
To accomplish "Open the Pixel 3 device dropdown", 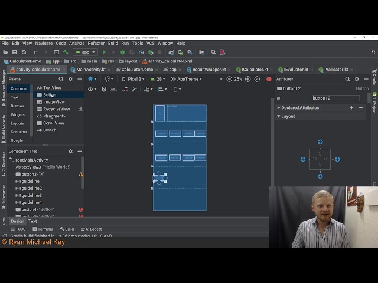I will tap(133, 79).
